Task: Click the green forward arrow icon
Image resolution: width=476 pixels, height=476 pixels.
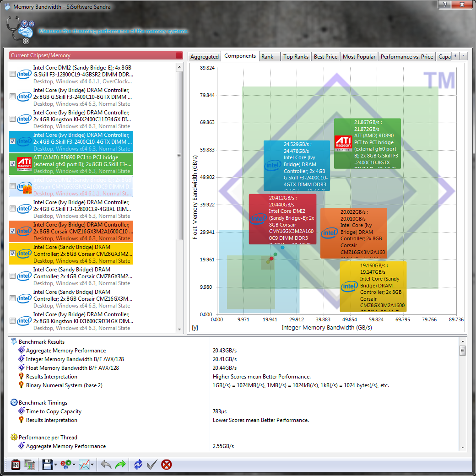Action: [120, 465]
